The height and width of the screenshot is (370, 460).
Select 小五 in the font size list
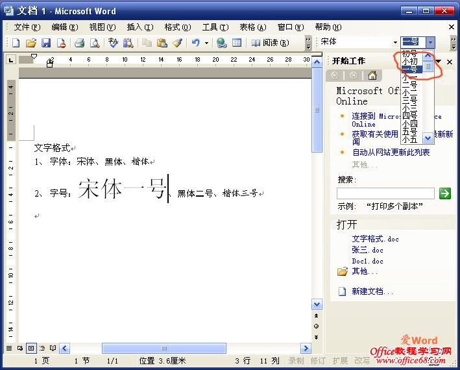pos(410,140)
